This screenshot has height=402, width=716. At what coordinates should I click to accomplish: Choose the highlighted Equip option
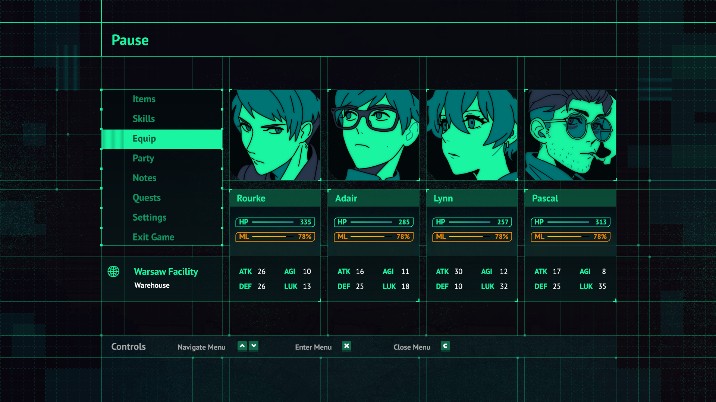pos(162,139)
